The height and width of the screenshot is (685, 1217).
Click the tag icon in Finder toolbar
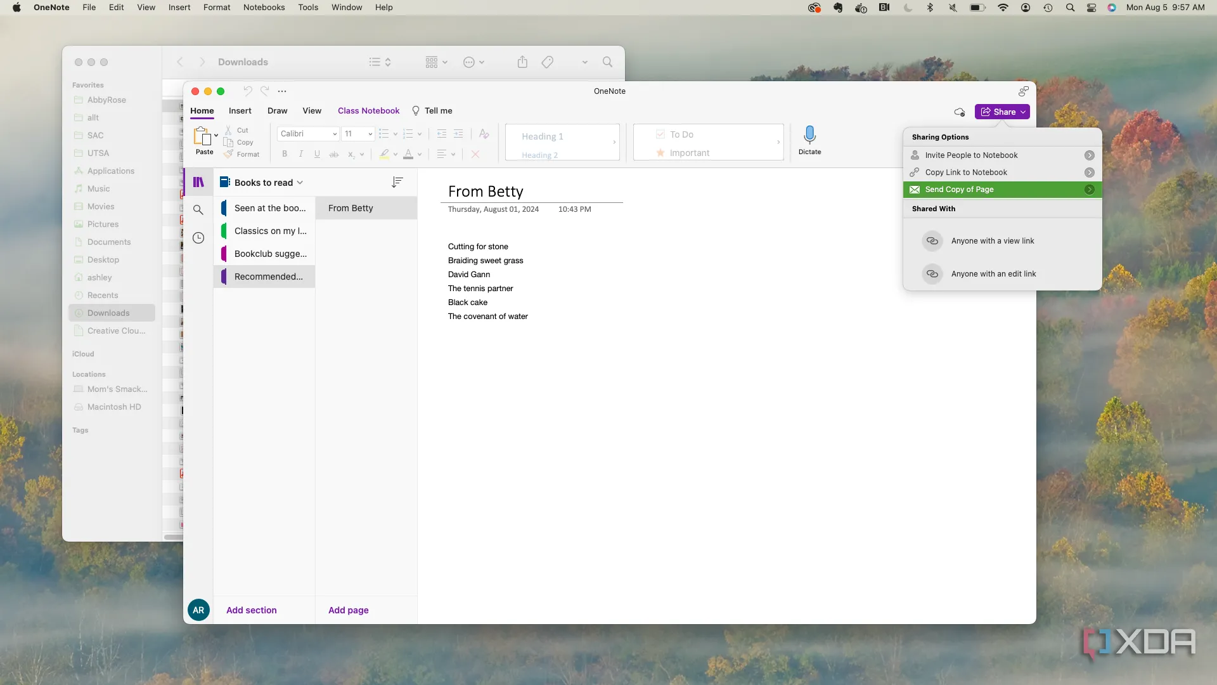[548, 62]
